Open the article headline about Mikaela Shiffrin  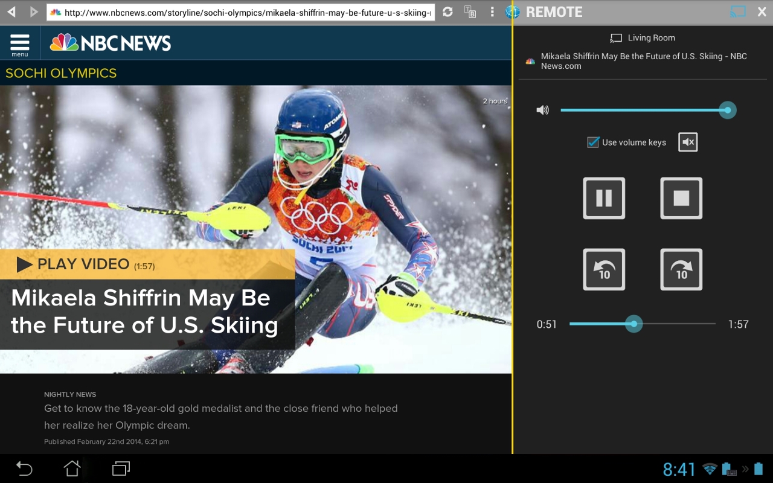(143, 311)
